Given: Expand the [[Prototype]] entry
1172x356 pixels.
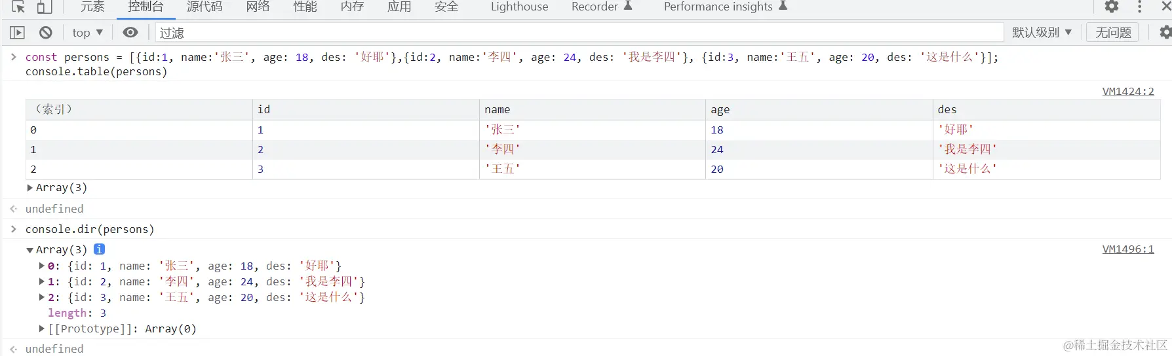Looking at the screenshot, I should [x=42, y=329].
